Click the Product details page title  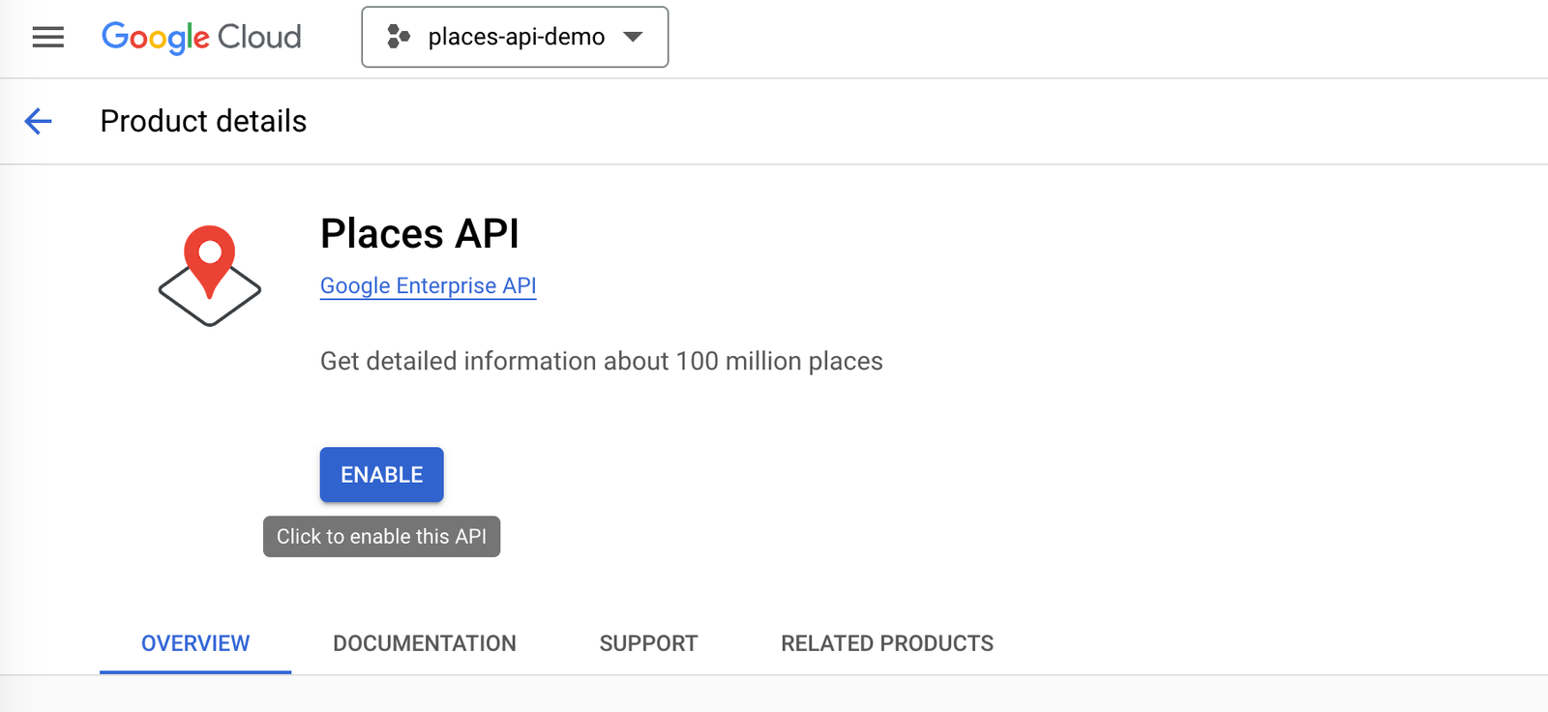(x=203, y=121)
